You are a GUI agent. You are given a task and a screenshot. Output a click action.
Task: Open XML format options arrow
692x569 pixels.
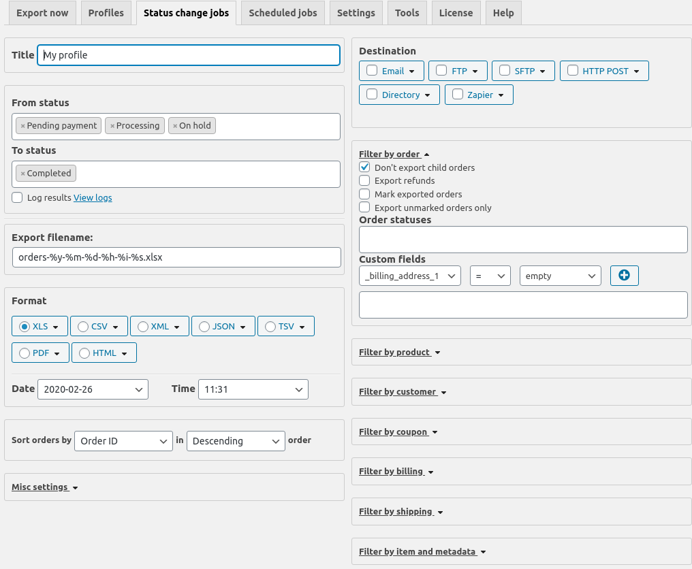[177, 327]
